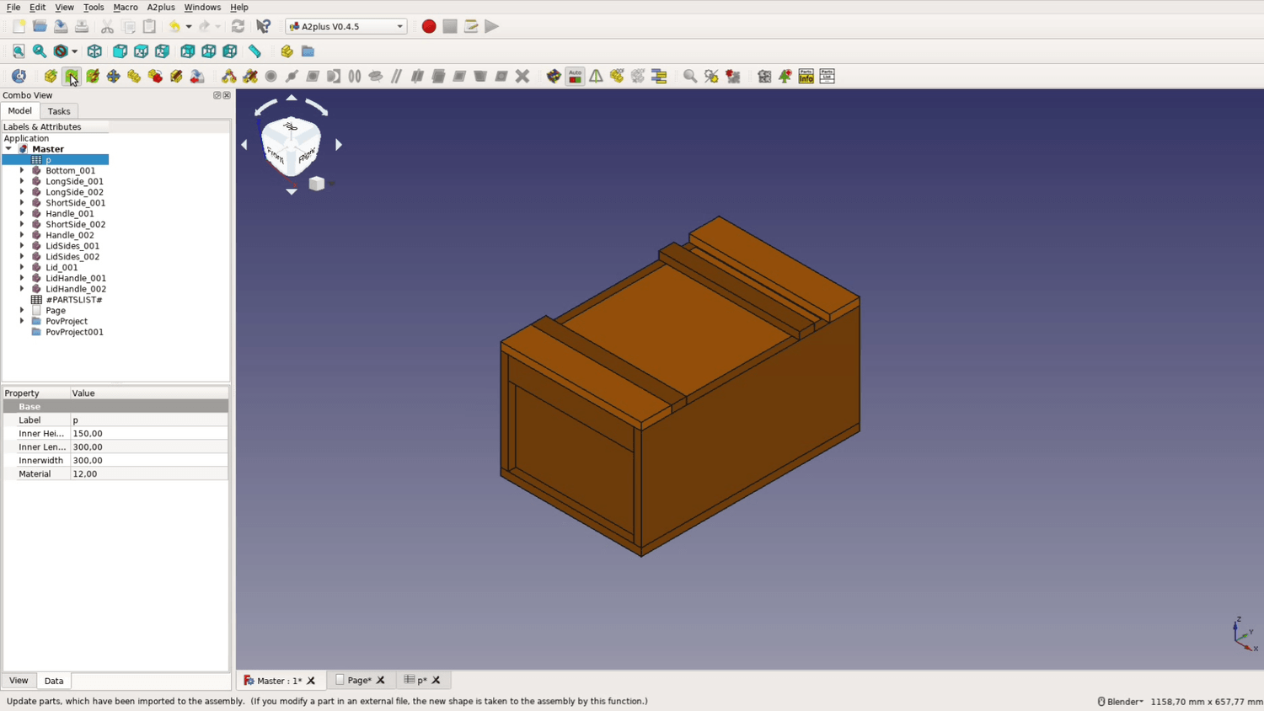The height and width of the screenshot is (711, 1264).
Task: Select Lid_001 in the model tree
Action: [x=62, y=267]
